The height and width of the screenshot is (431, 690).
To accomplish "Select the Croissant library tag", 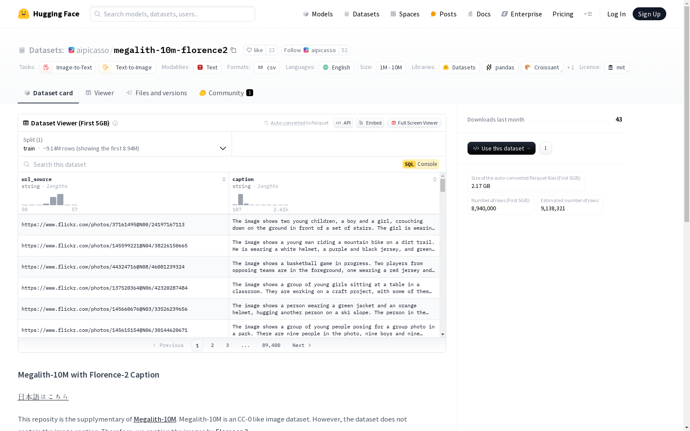I will [x=542, y=67].
